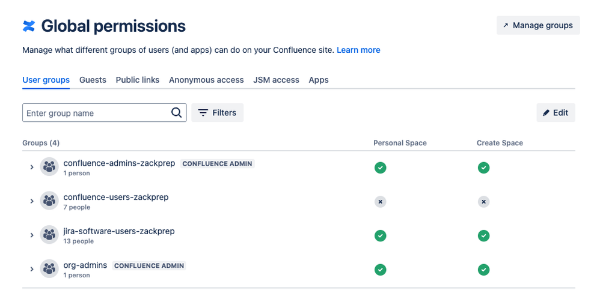Click Create Space cross for confluence-users-zackprep

pyautogui.click(x=484, y=201)
